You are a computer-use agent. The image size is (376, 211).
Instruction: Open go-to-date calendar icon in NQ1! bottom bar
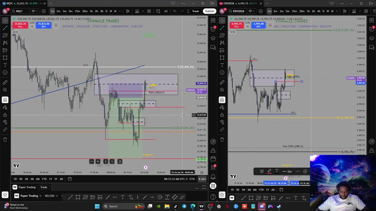70,179
